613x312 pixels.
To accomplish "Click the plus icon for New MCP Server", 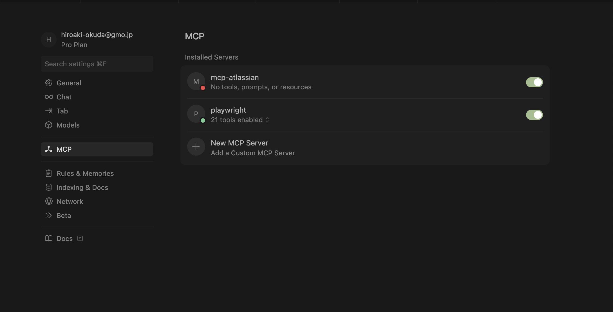I will 196,147.
